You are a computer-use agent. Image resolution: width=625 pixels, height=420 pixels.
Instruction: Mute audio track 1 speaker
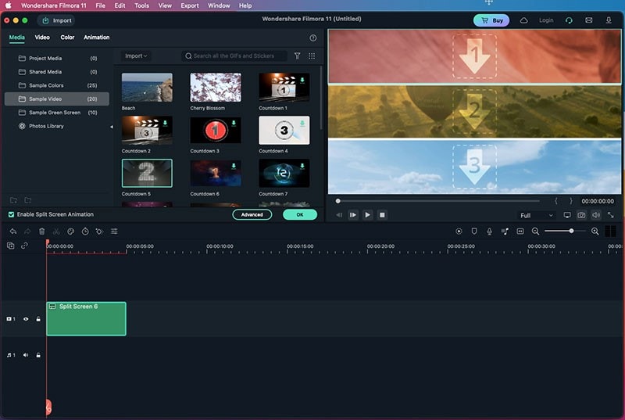pyautogui.click(x=26, y=355)
